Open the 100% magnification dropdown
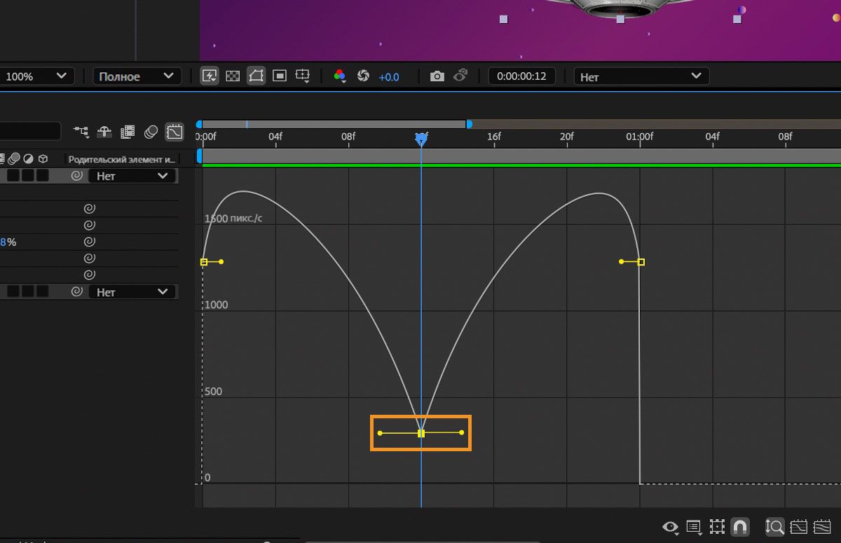Image resolution: width=841 pixels, height=543 pixels. (x=37, y=76)
